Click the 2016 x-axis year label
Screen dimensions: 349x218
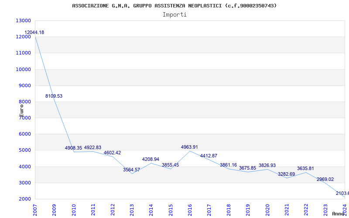(x=190, y=210)
